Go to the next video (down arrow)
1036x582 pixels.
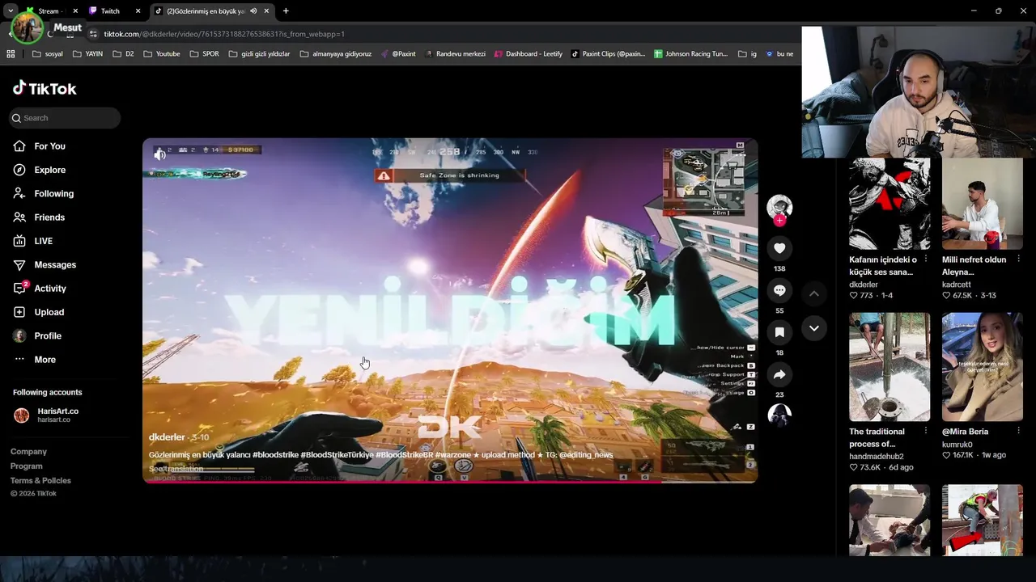coord(814,328)
